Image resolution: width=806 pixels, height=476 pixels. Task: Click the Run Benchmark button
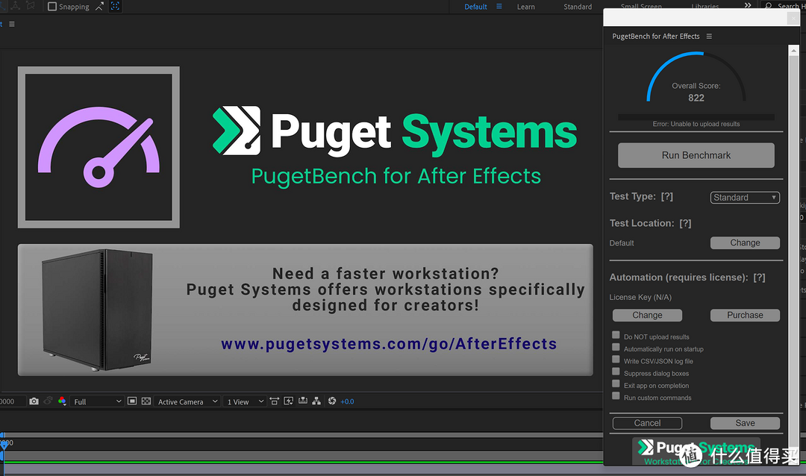[696, 155]
